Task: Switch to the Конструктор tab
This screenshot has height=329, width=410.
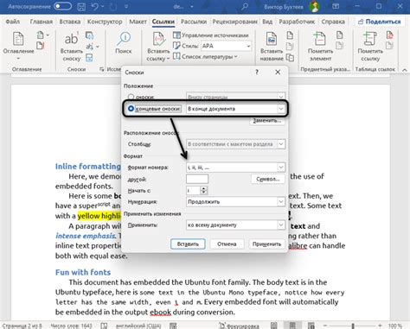Action: point(105,22)
